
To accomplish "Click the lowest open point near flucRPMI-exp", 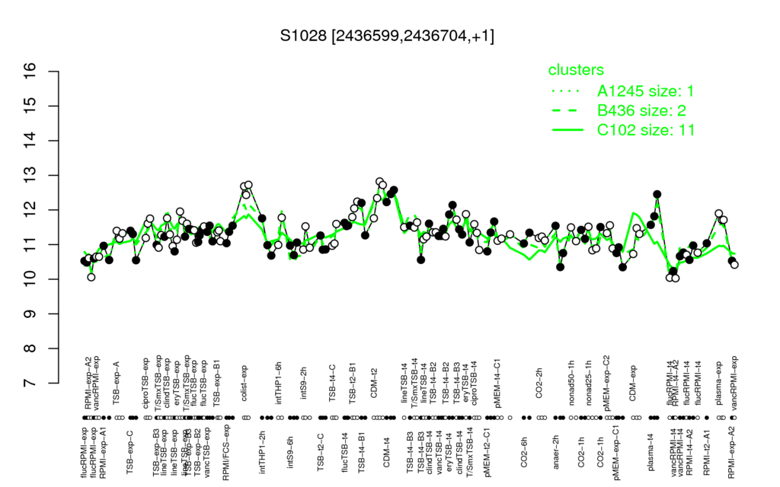I will pyautogui.click(x=91, y=277).
